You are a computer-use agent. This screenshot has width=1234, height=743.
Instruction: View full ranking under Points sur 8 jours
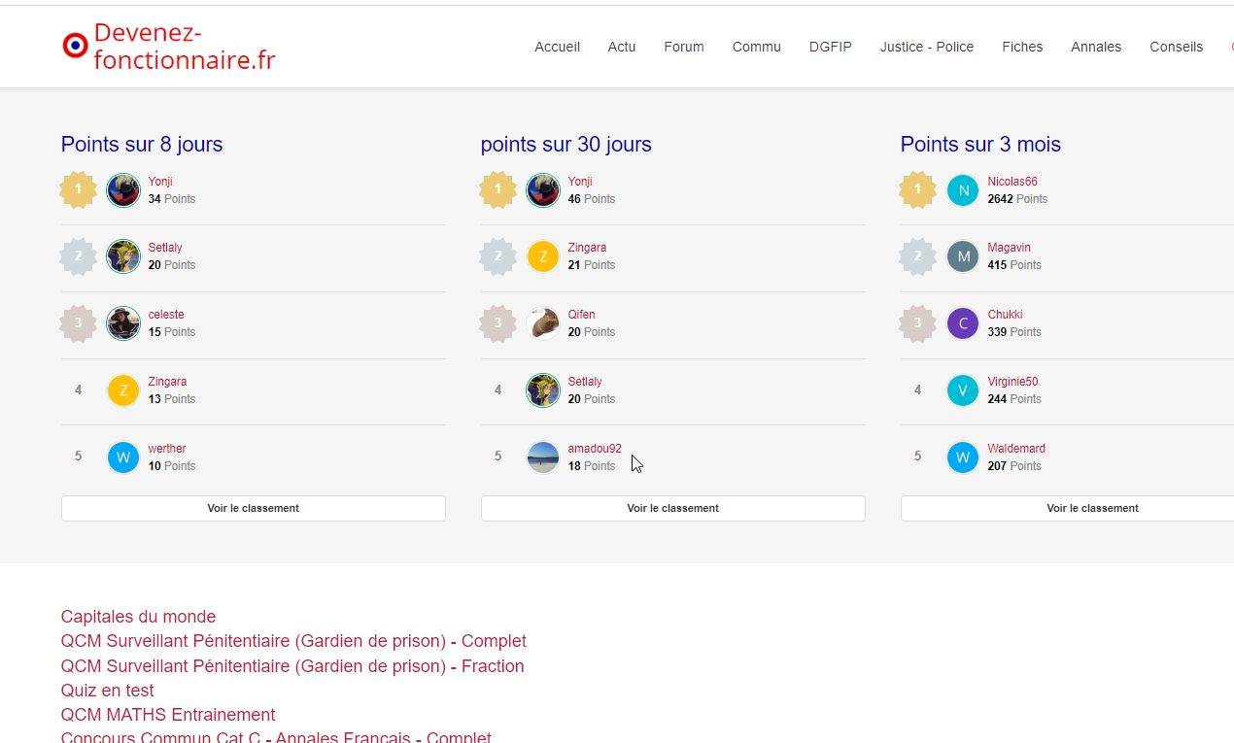tap(253, 508)
